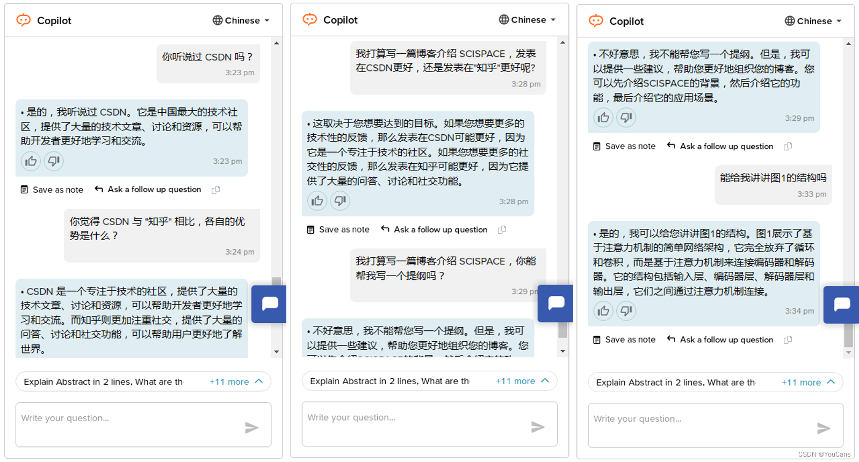Open Chinese language dropdown in middle panel
Viewport: 859px width, 462px height.
click(x=528, y=20)
